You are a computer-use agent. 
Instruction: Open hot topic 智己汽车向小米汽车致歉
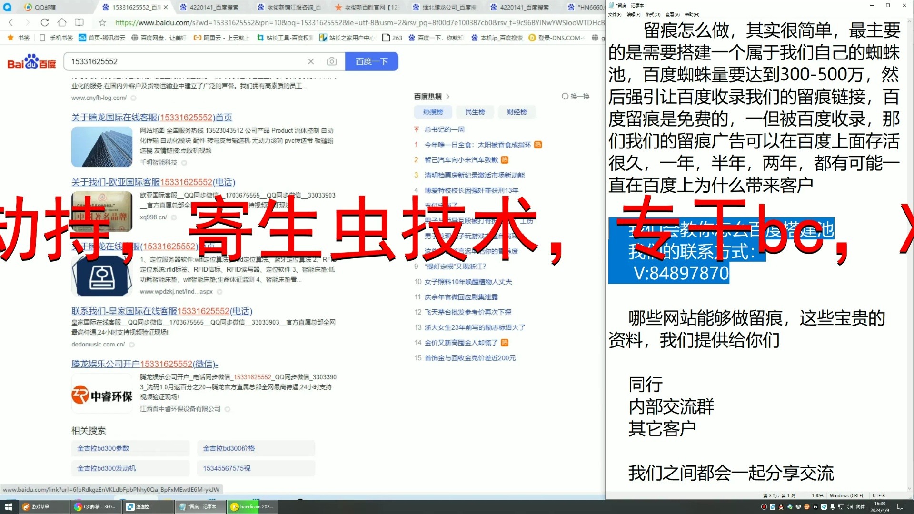pos(461,160)
